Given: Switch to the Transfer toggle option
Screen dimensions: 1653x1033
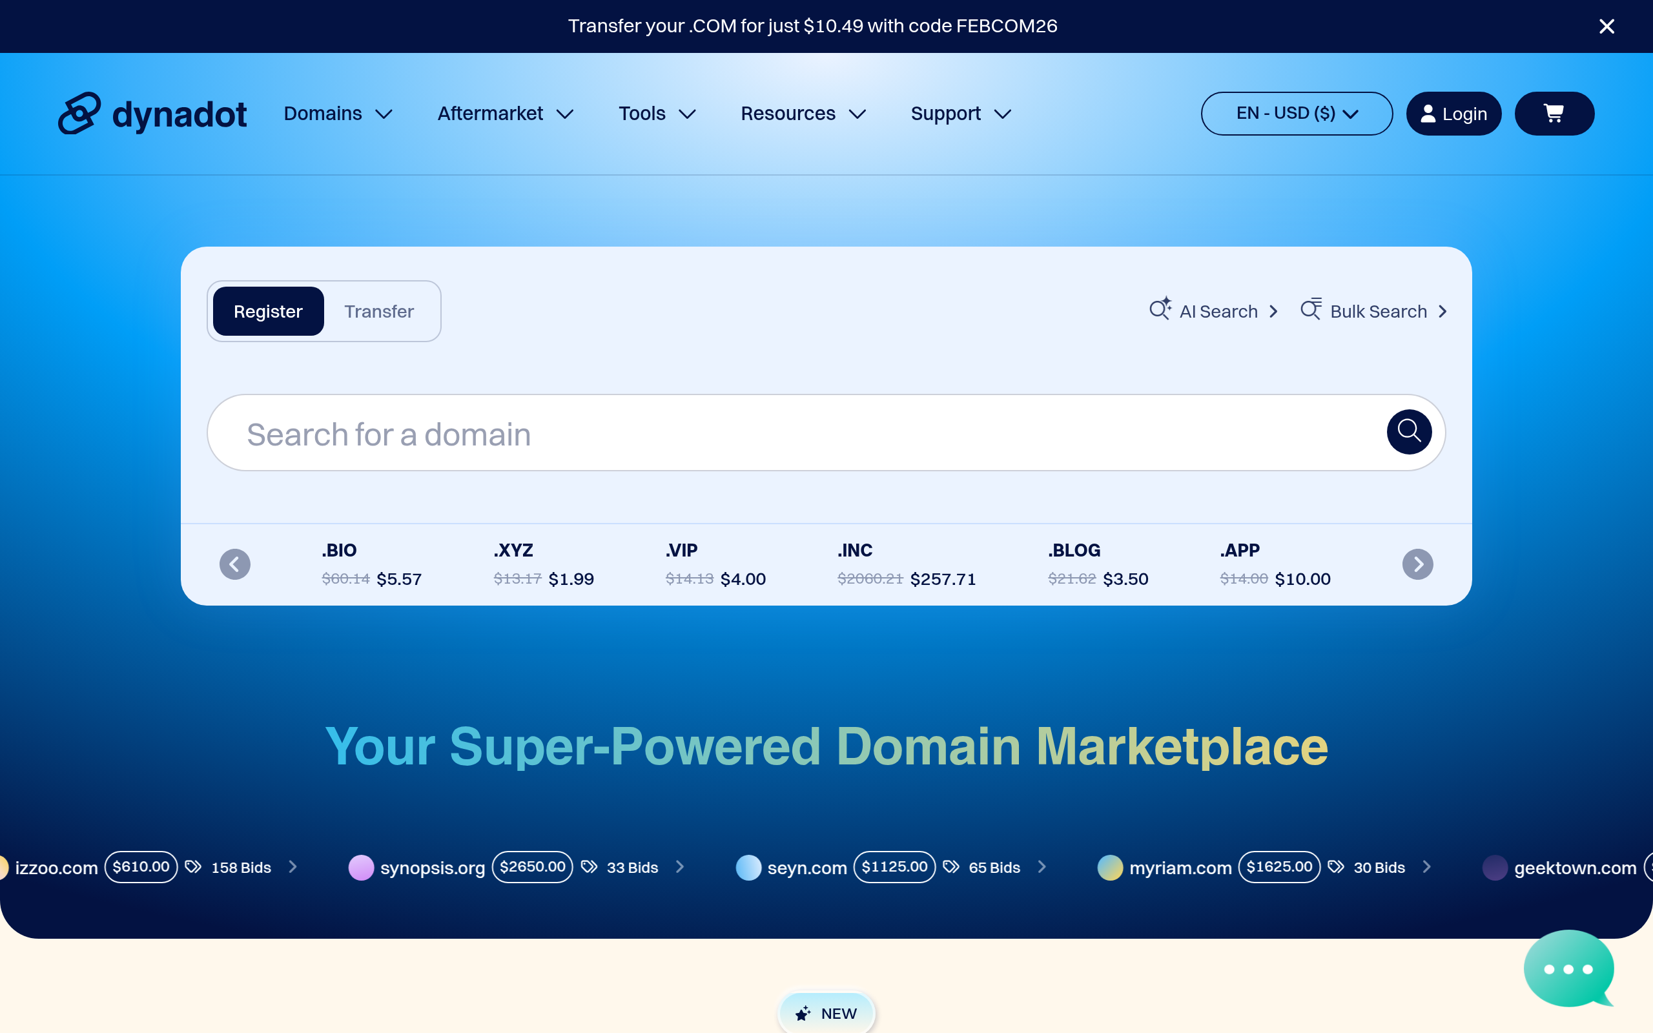Looking at the screenshot, I should [x=379, y=311].
